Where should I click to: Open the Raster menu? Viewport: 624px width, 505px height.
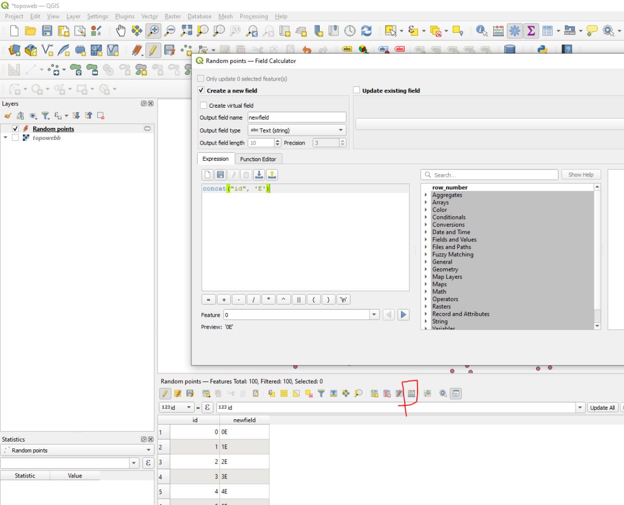coord(173,16)
